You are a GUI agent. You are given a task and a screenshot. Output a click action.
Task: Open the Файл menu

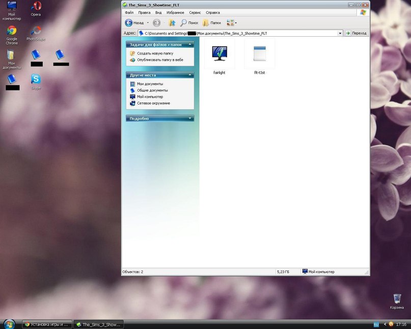pyautogui.click(x=129, y=12)
